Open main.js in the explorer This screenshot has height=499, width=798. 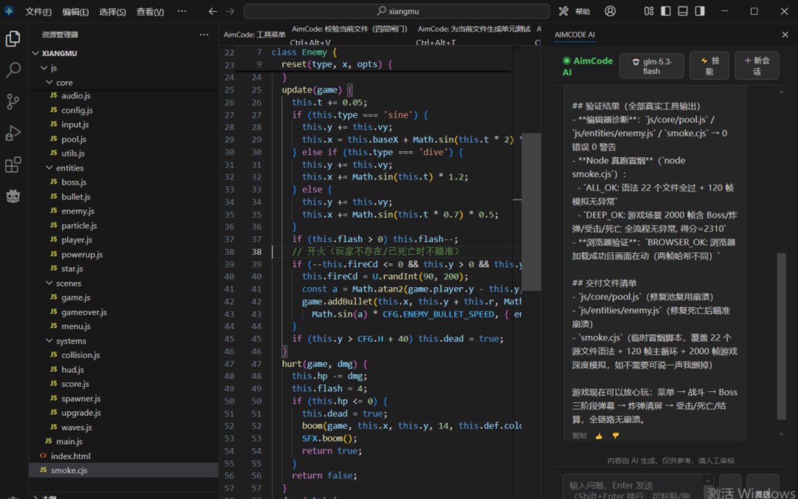[x=69, y=441]
